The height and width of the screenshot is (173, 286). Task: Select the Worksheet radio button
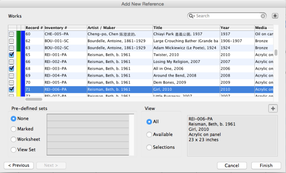tap(13, 140)
